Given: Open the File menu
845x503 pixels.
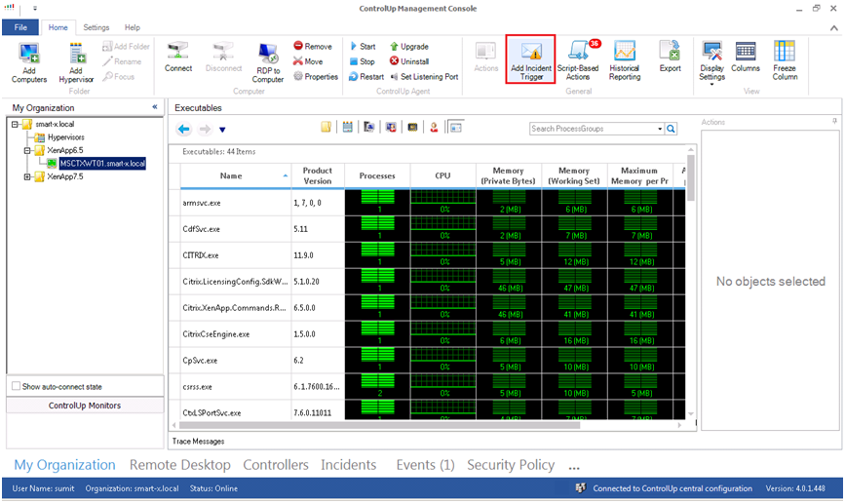Looking at the screenshot, I should click(x=20, y=27).
